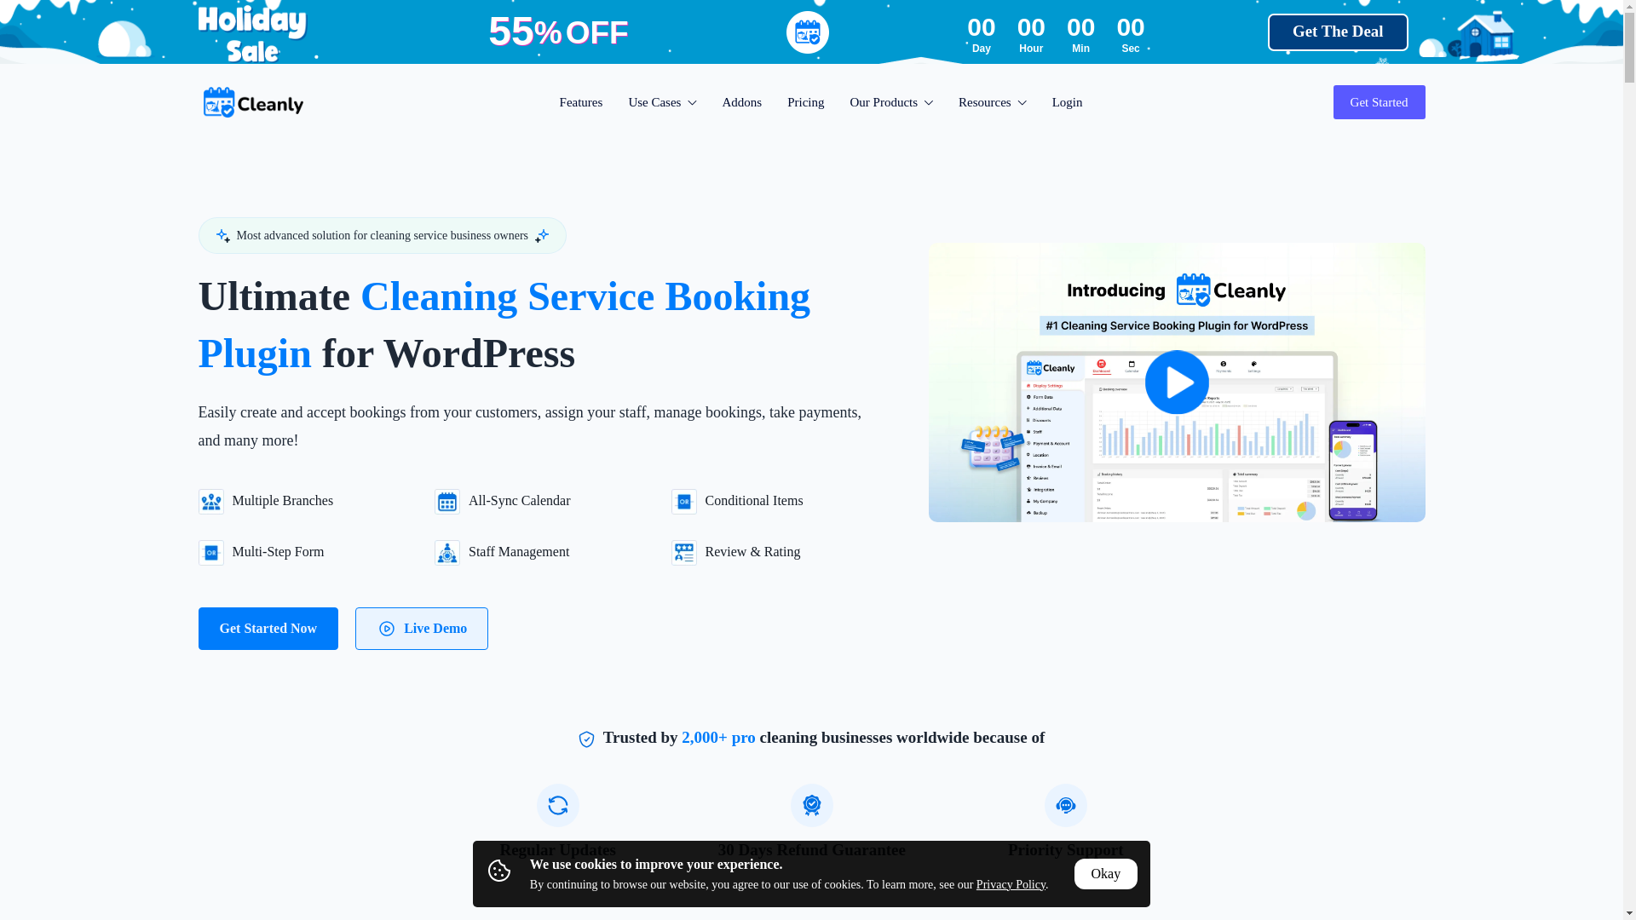Go to the Pricing page
Screen dimensions: 1636x920
806,102
